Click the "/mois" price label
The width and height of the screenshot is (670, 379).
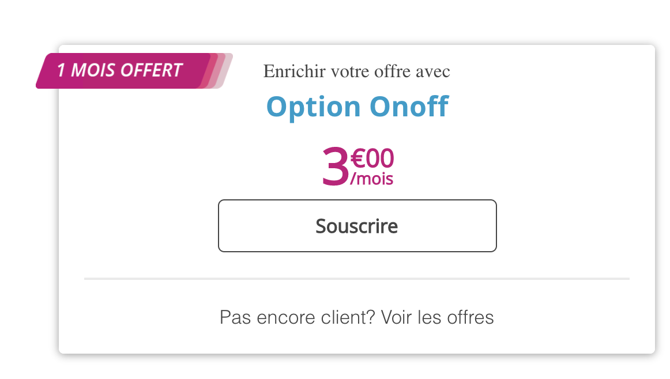click(x=372, y=179)
